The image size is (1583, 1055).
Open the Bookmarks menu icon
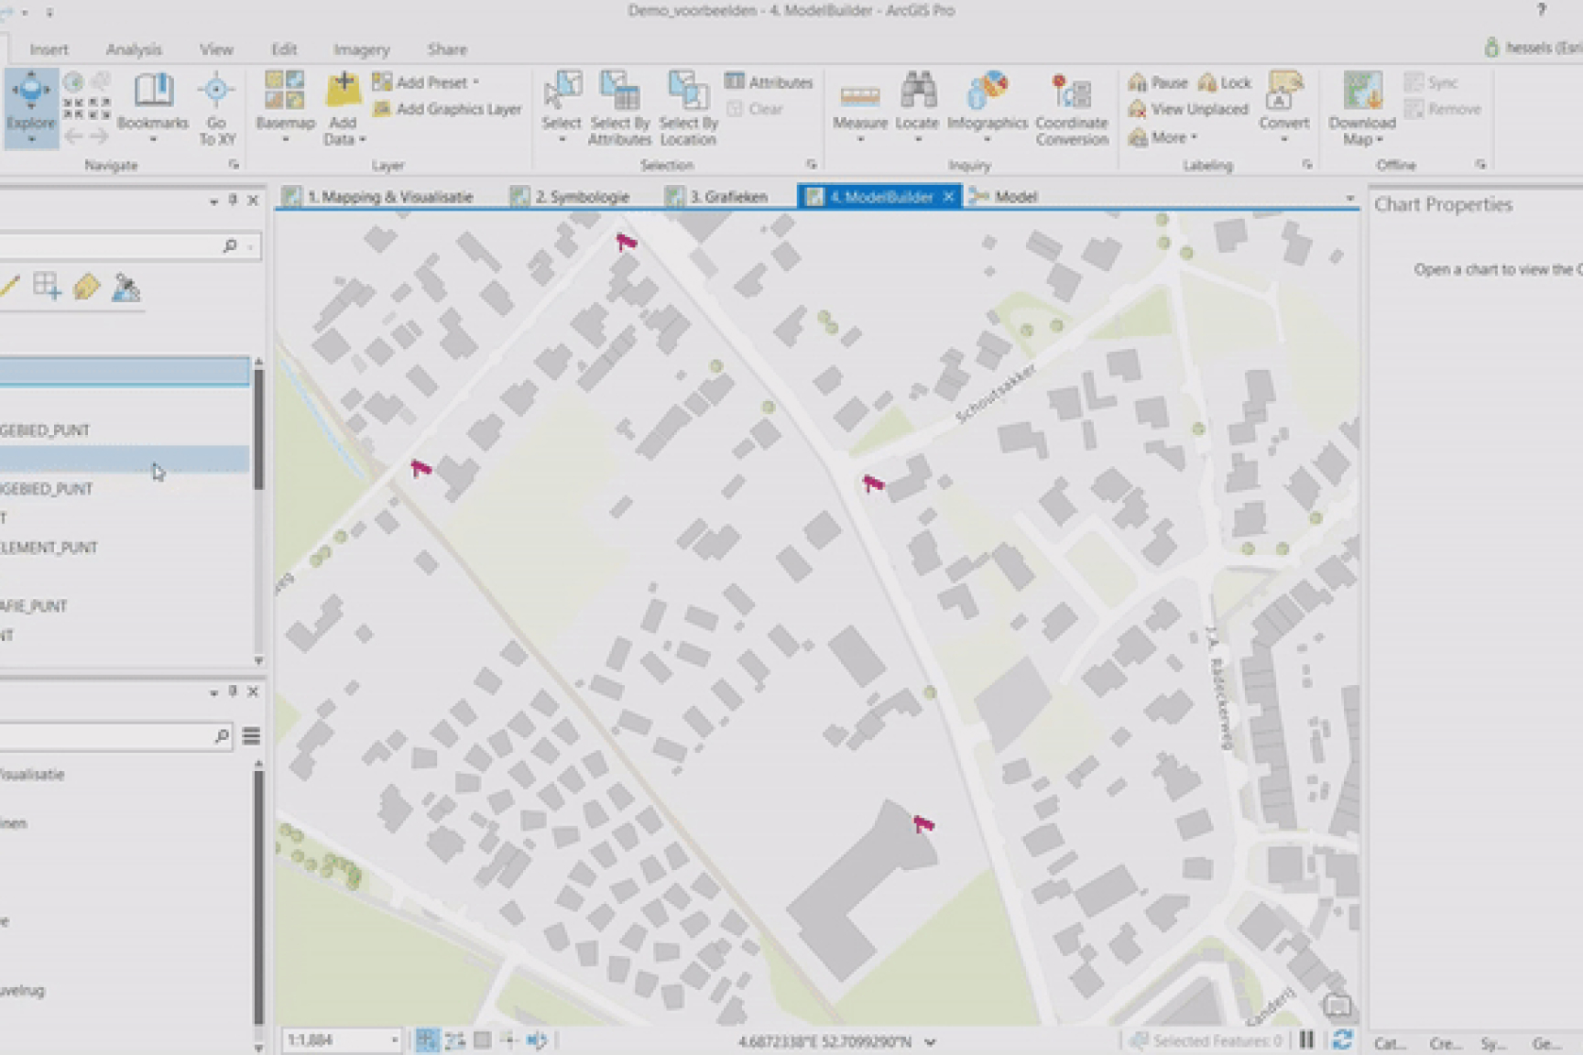click(153, 91)
